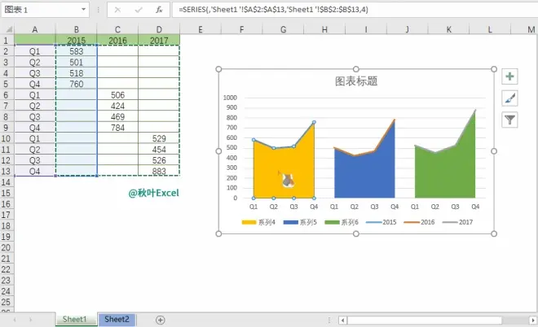Click cell containing 518
The image size is (538, 327).
tap(76, 73)
